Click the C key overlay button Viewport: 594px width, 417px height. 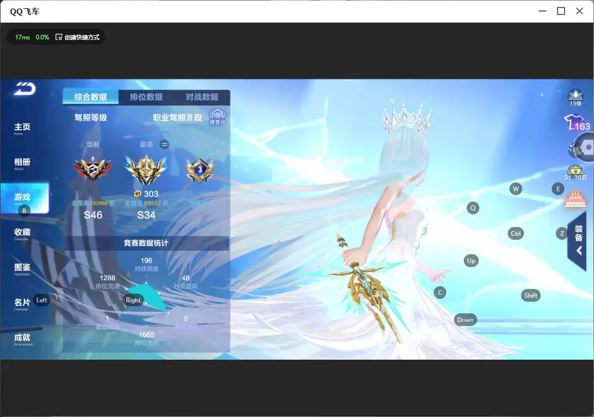440,292
